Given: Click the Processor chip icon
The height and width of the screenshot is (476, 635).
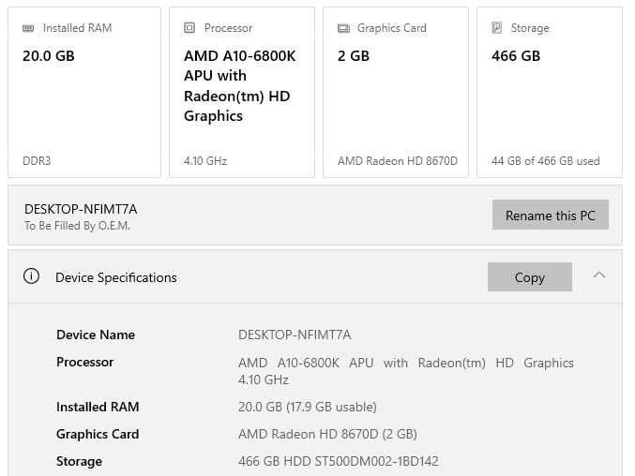Looking at the screenshot, I should pyautogui.click(x=189, y=28).
